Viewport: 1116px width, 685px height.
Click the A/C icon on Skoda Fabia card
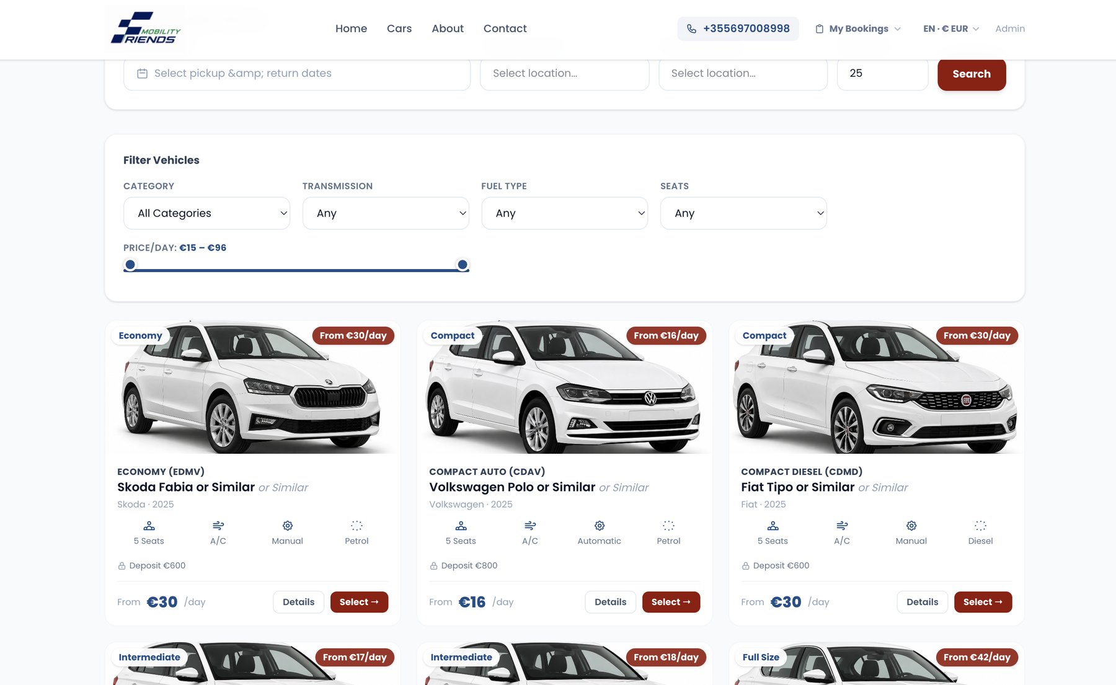coord(218,526)
